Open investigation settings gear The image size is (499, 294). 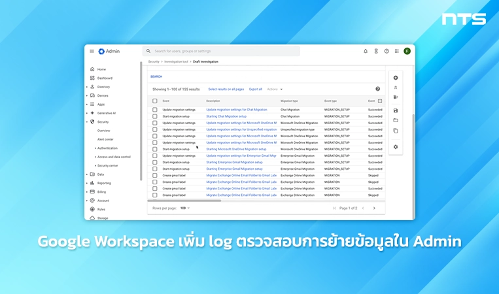[x=396, y=147]
